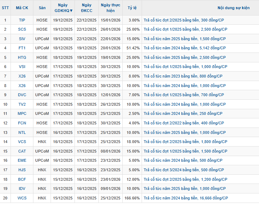This screenshot has width=259, height=204.
Task: Select the HTG stock code
Action: [22, 57]
